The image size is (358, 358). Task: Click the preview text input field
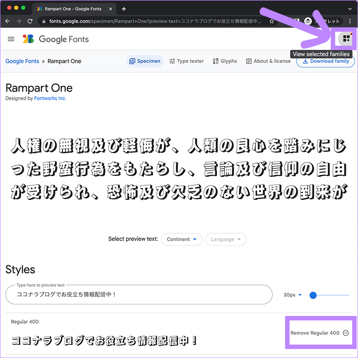tap(139, 294)
